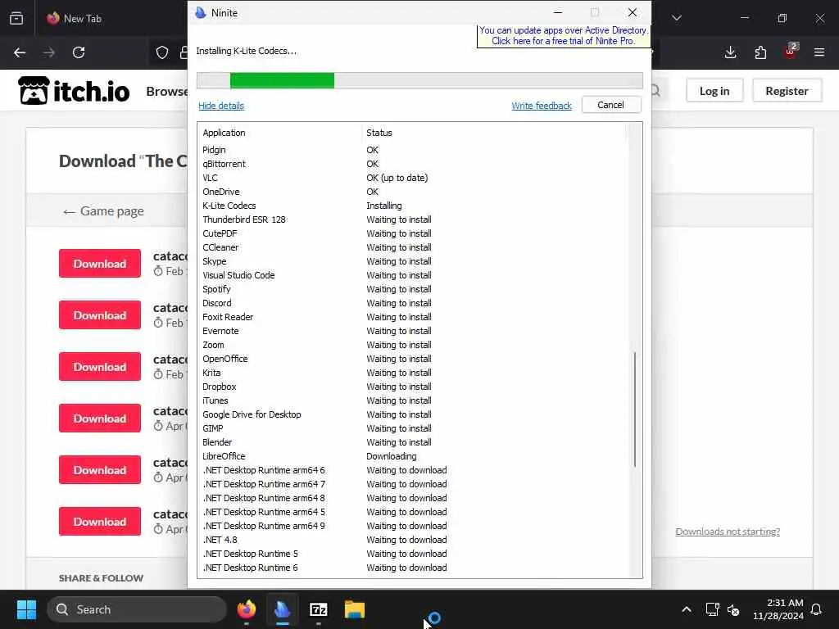
Task: Click the Ninite title bar icon
Action: coord(201,13)
